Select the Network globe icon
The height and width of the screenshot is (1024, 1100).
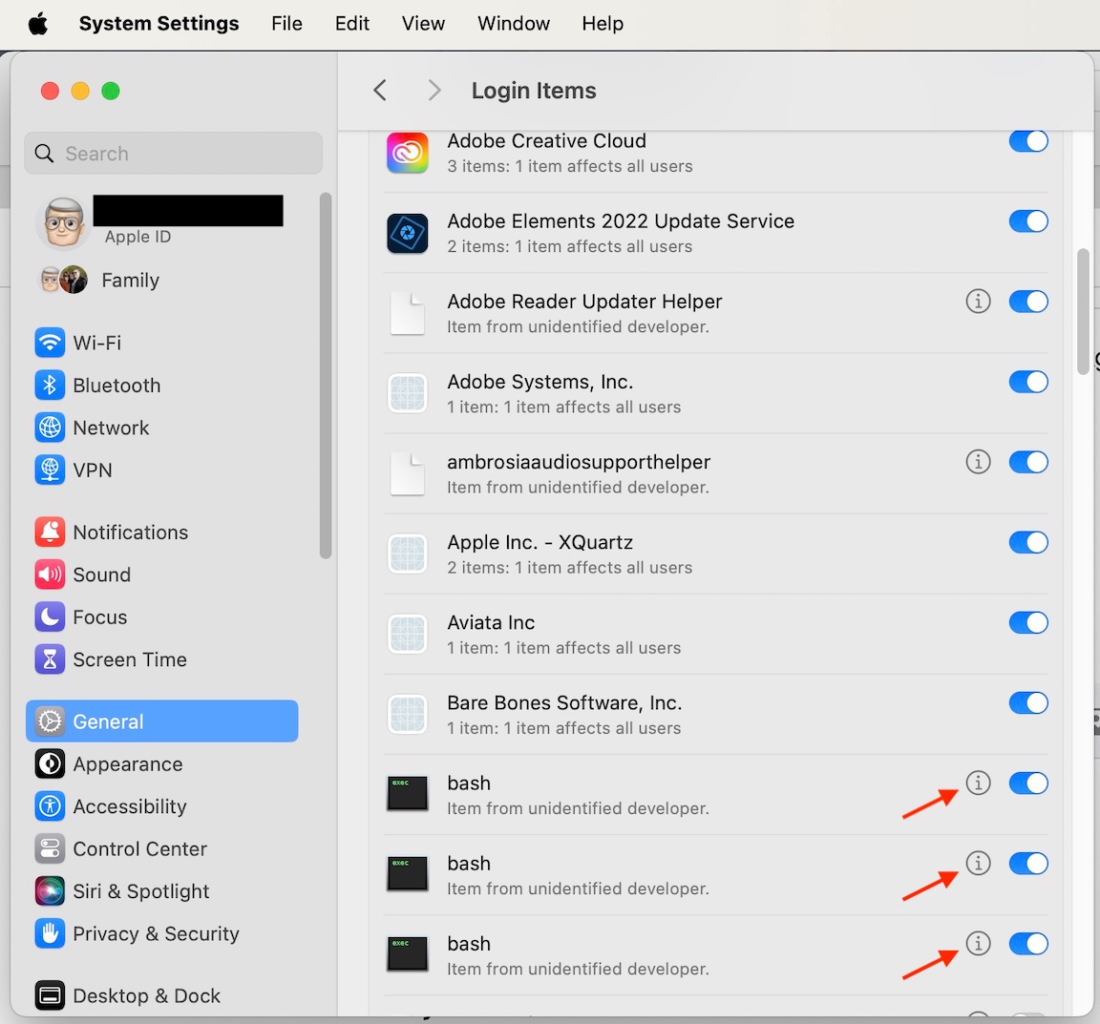(x=50, y=428)
